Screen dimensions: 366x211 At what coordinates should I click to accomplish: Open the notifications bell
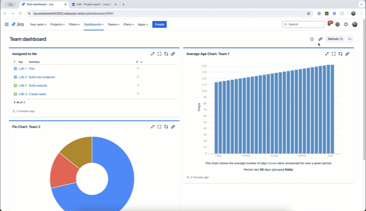point(329,24)
